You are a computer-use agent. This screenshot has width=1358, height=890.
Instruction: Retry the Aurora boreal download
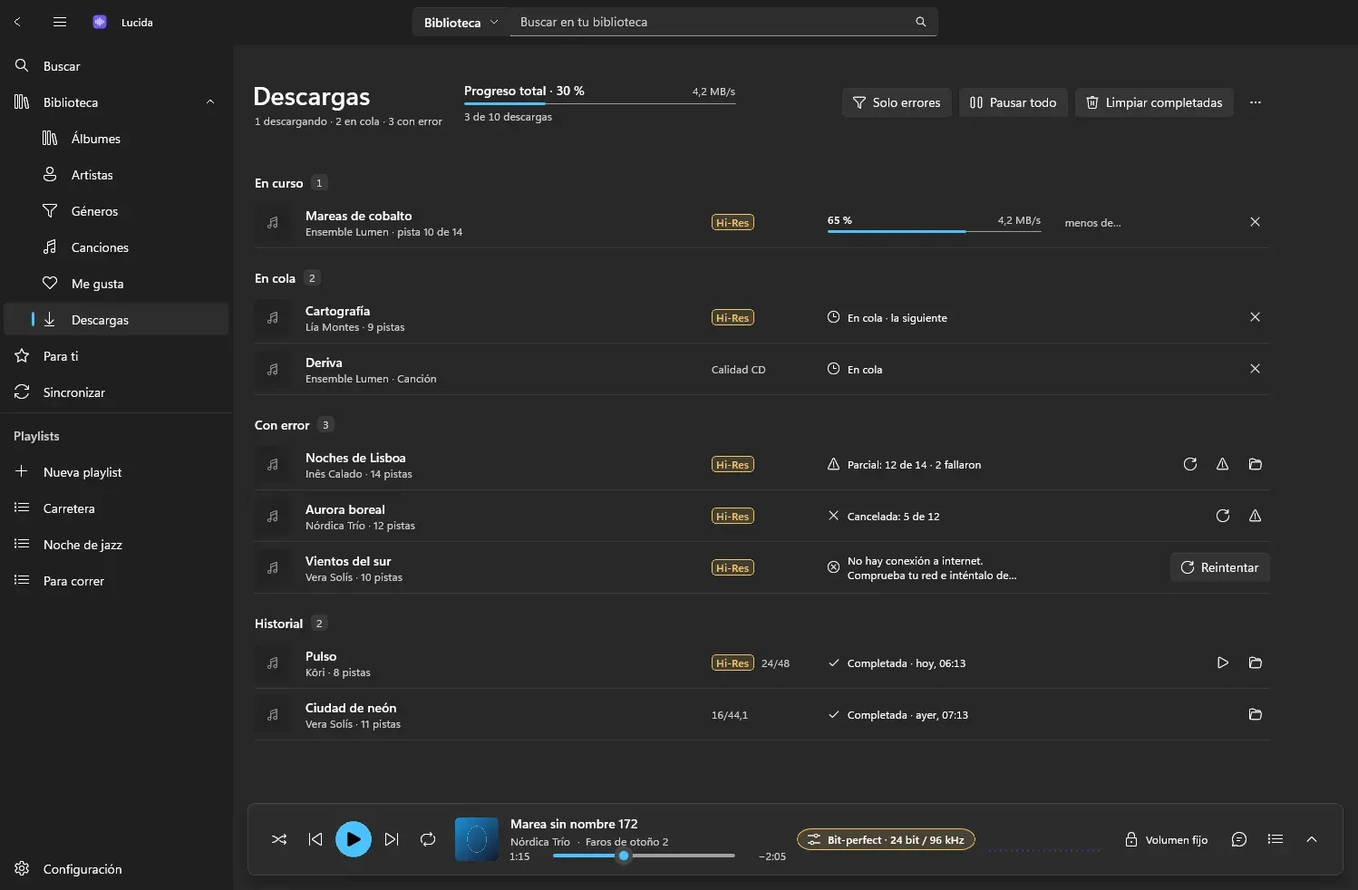pos(1222,516)
